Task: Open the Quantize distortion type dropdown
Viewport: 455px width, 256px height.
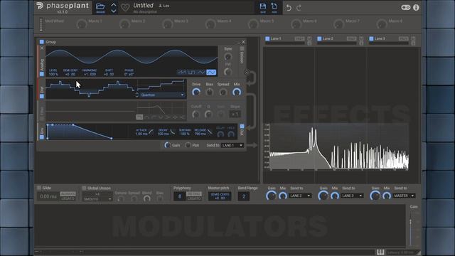Action: coord(162,95)
